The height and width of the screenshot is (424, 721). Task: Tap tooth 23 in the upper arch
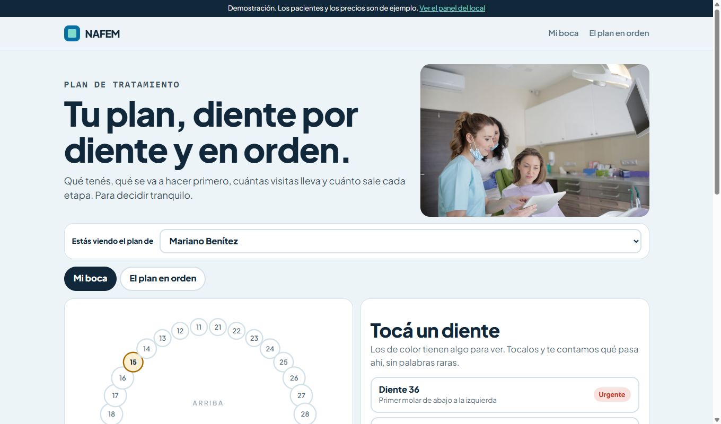click(254, 338)
